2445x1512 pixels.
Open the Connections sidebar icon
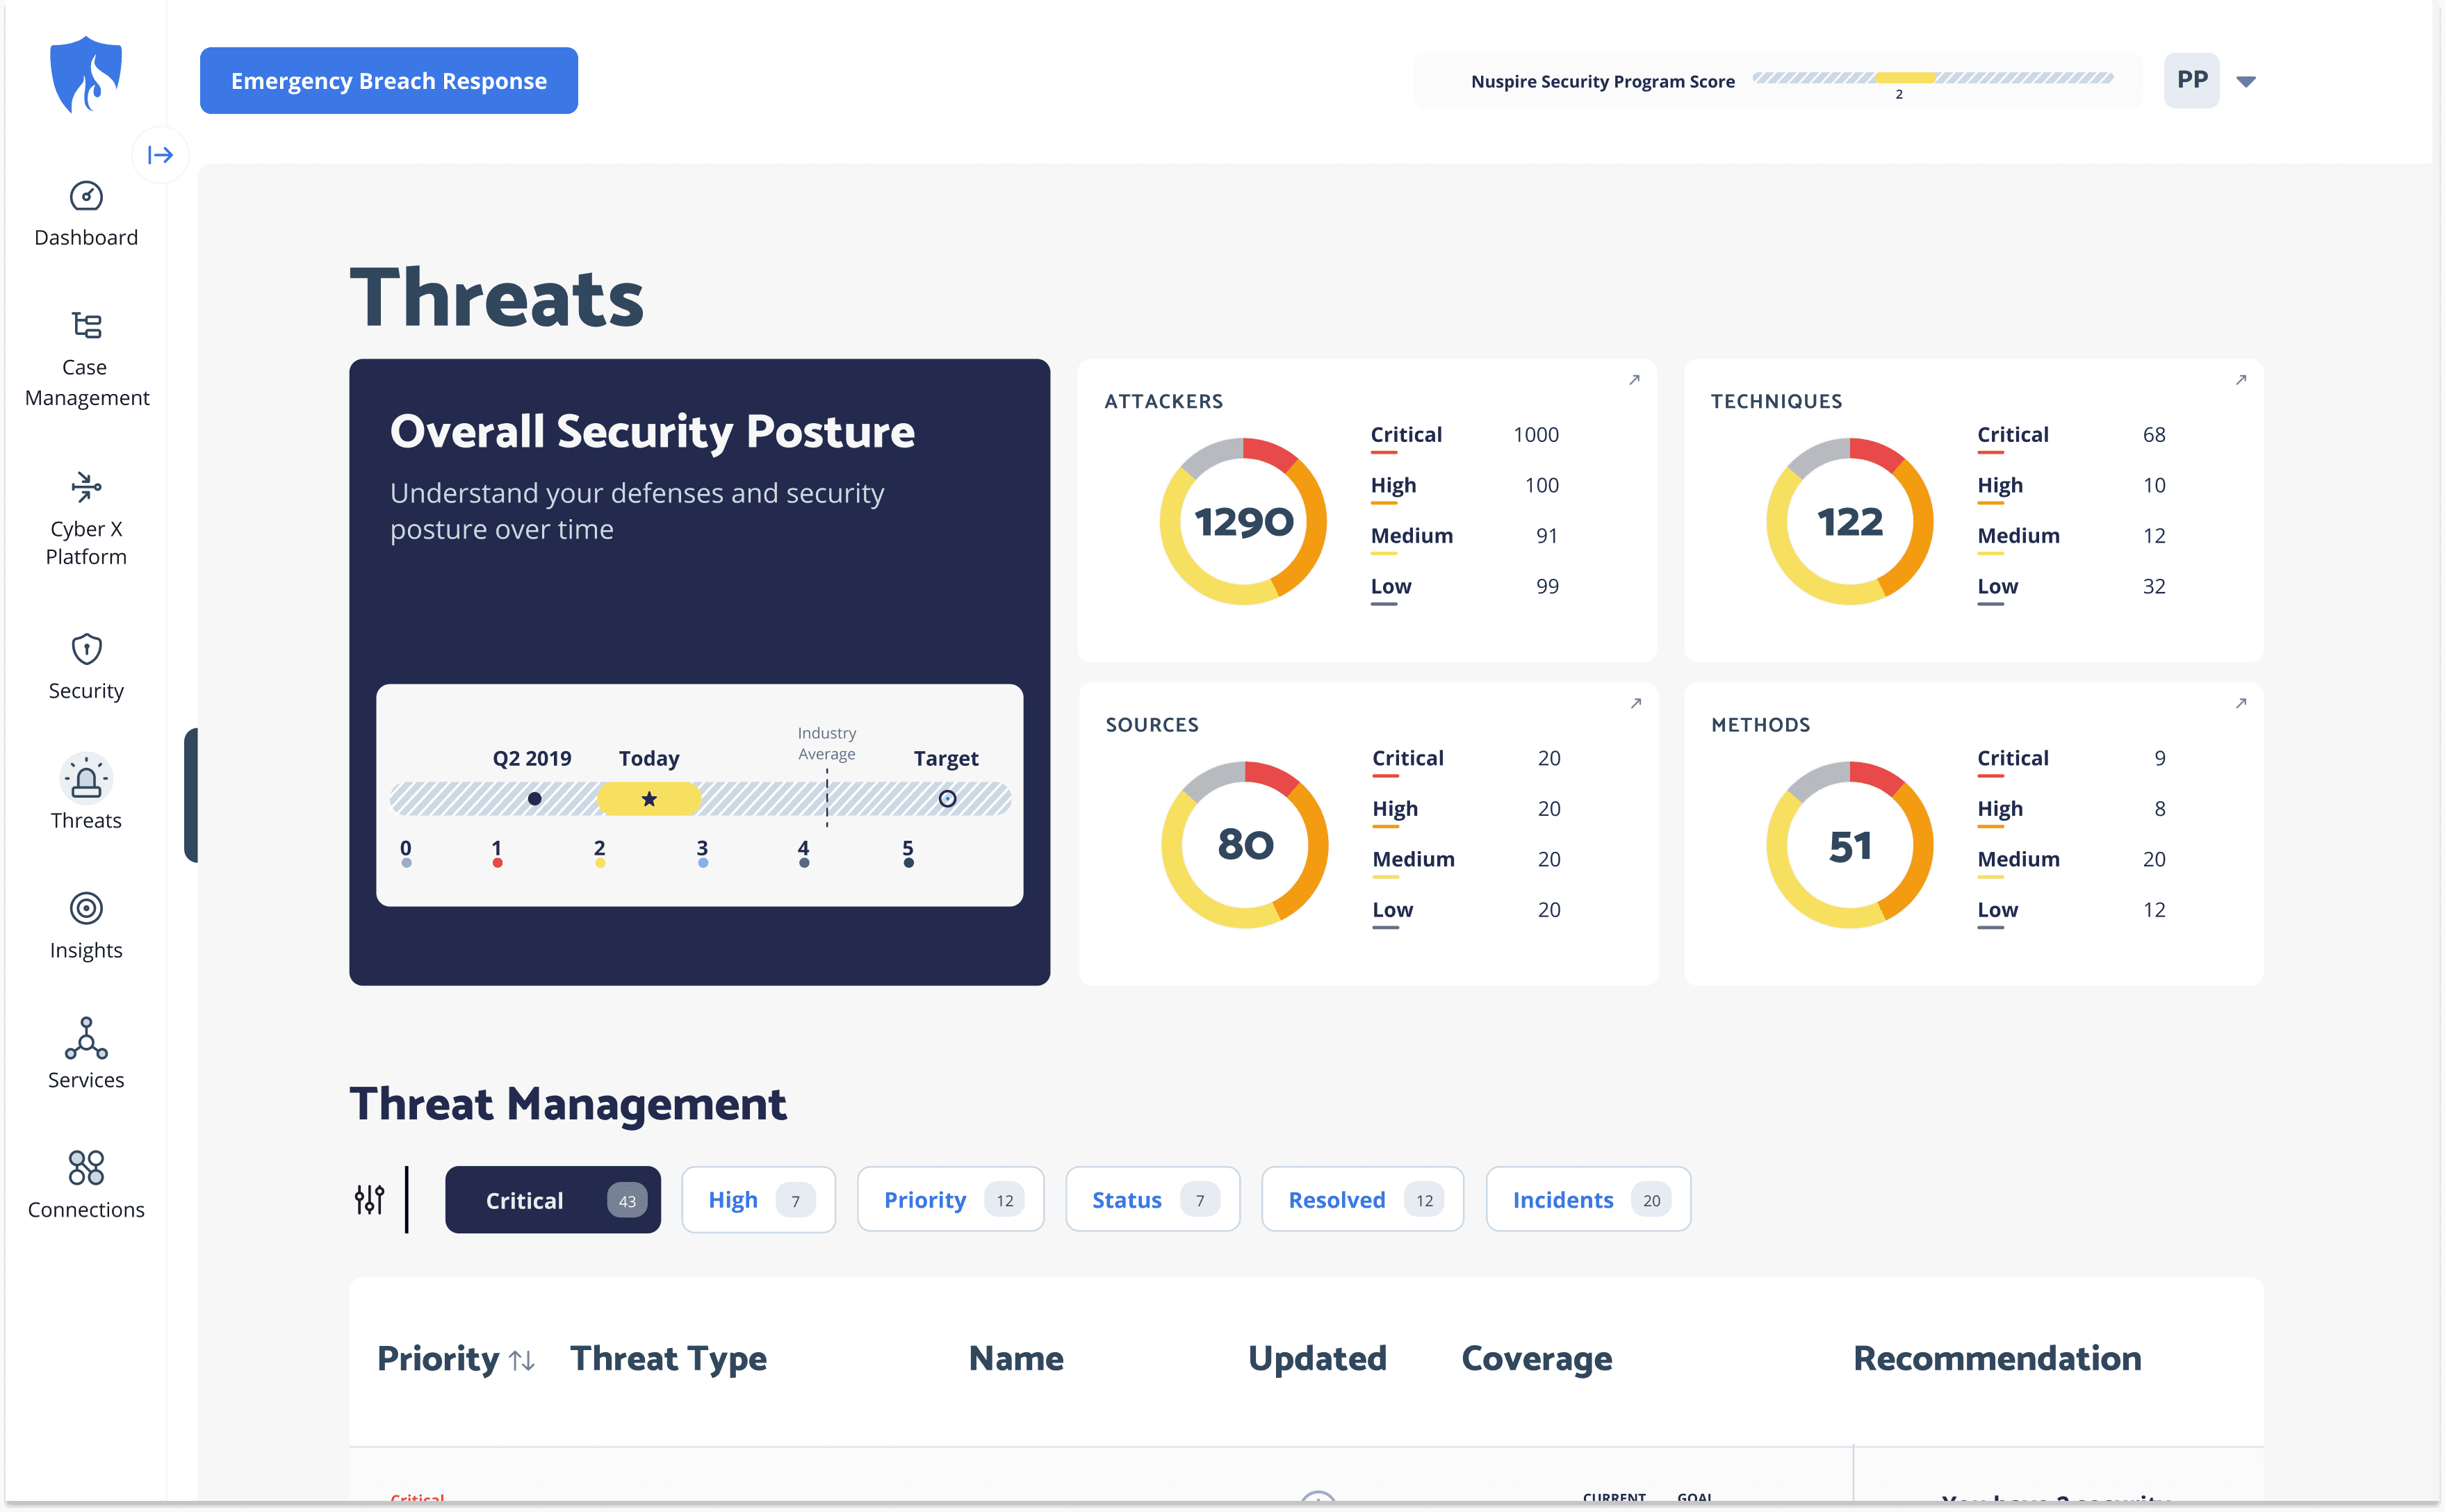[86, 1167]
